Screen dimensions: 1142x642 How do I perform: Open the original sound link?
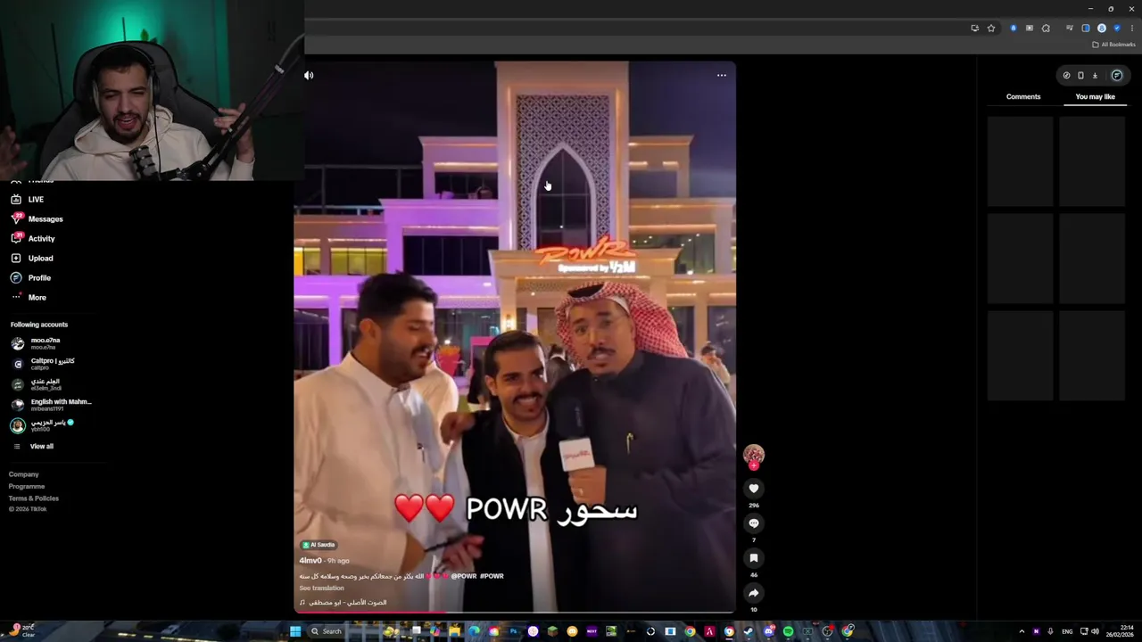[343, 602]
